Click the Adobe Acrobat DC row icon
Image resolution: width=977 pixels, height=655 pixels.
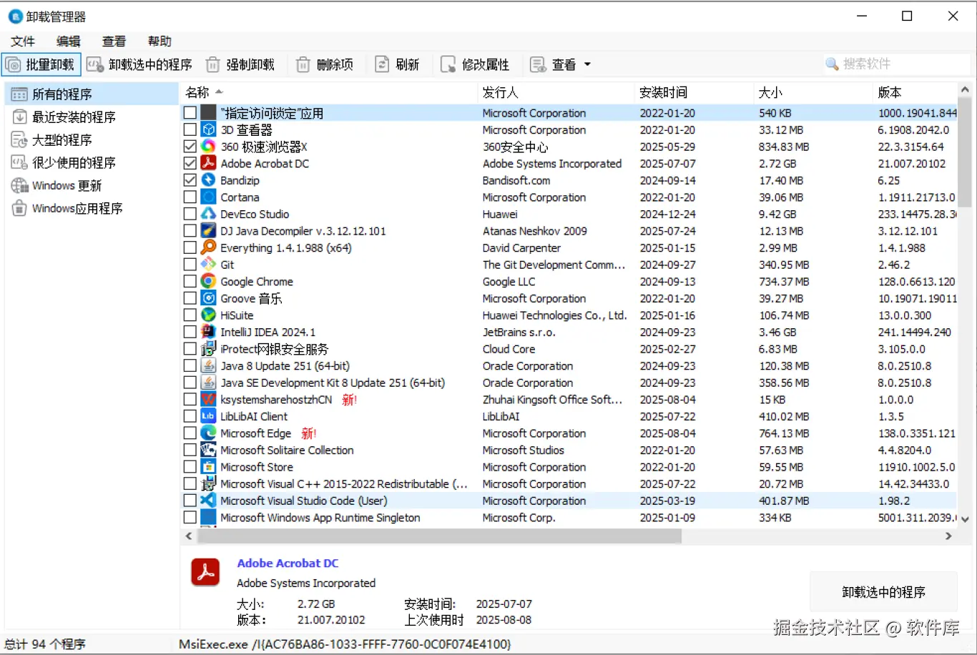[x=208, y=163]
